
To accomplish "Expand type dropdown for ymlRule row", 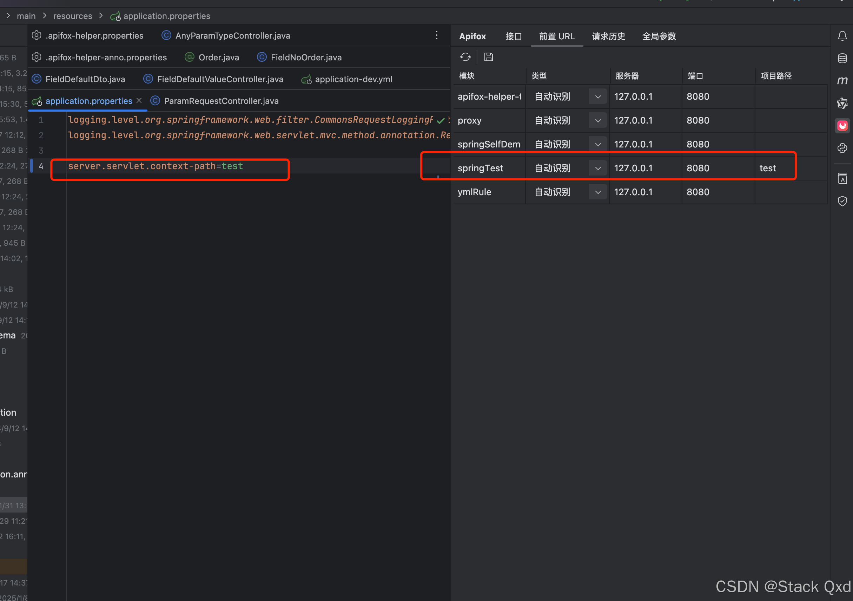I will pos(597,192).
